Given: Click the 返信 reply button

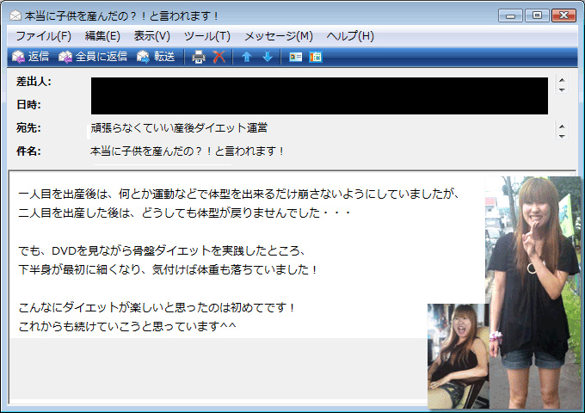Looking at the screenshot, I should [x=31, y=57].
